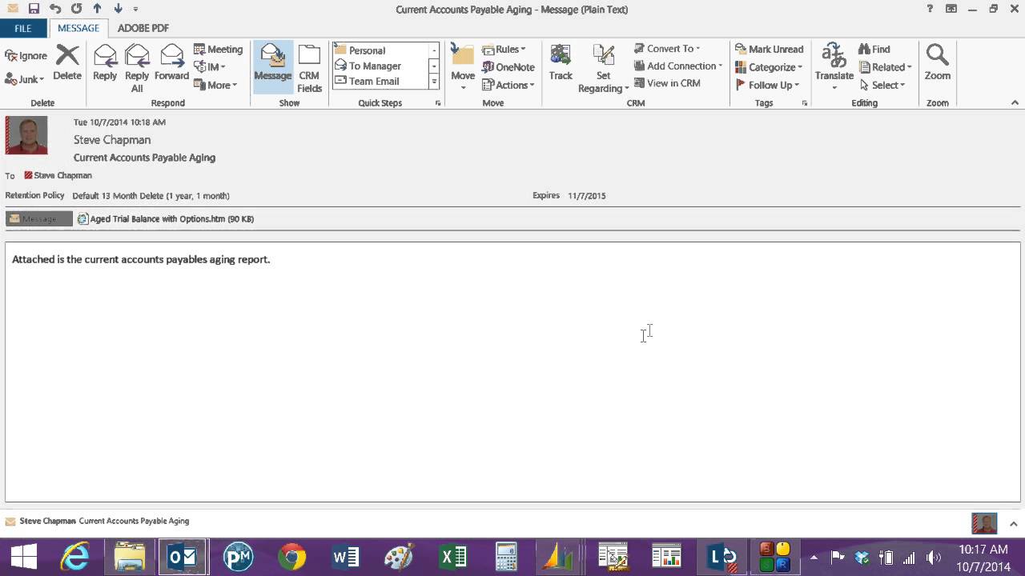Expand the People Pane at bottom
Image resolution: width=1025 pixels, height=576 pixels.
(x=1014, y=524)
